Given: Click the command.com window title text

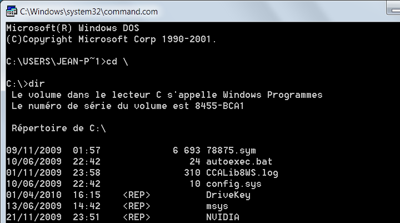Looking at the screenshot, I should coord(88,11).
